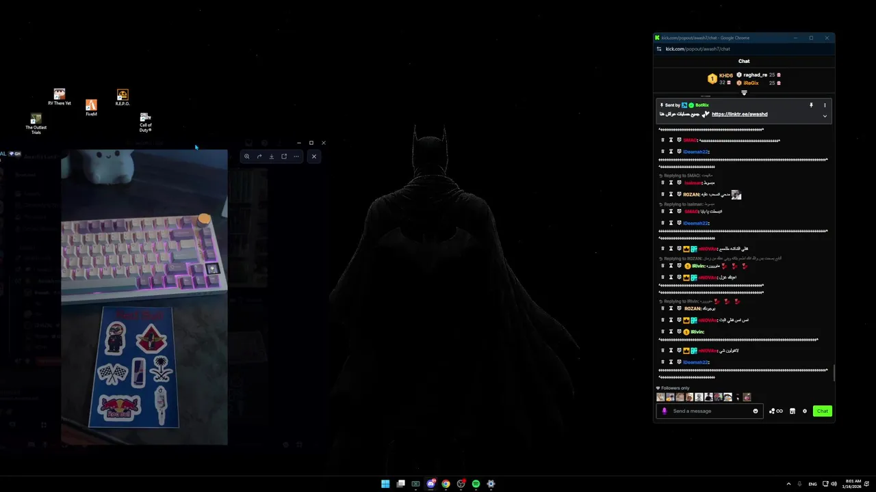The height and width of the screenshot is (492, 876).
Task: Open Windows Start menu
Action: point(385,484)
